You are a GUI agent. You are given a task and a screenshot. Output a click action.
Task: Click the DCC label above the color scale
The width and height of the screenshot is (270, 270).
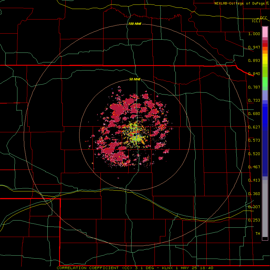(263, 18)
